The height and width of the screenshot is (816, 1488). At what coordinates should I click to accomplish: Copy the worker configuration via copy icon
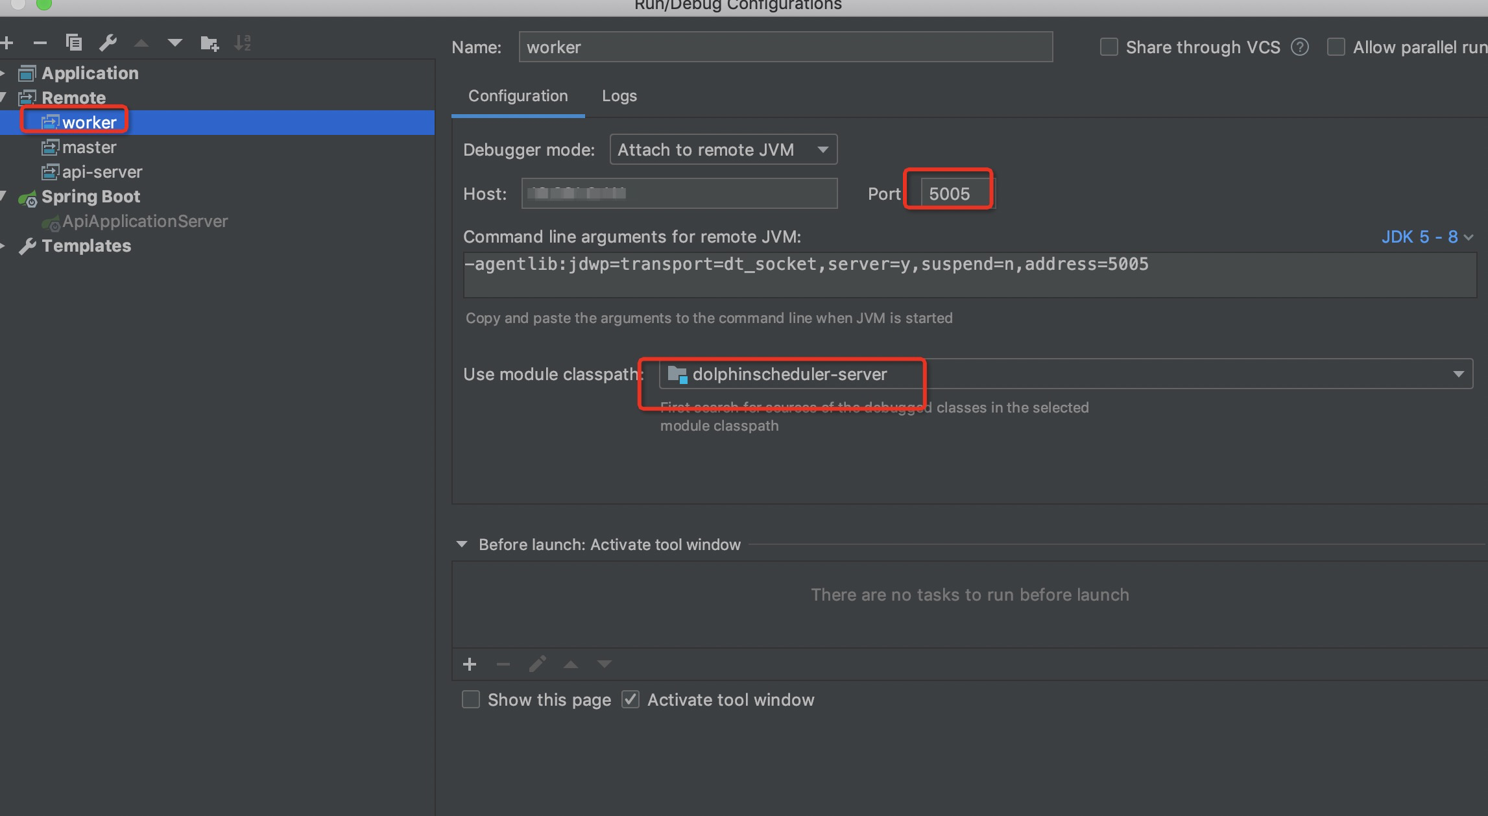74,42
